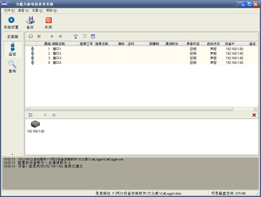Open the 设置 menu
Viewport: 261px width, 197px height.
click(x=38, y=10)
